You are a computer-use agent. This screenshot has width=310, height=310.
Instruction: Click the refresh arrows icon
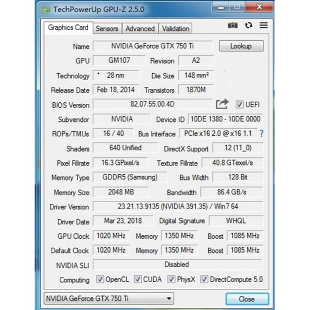coord(248,25)
